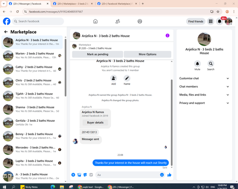Search in conversation magnifier icon
Screen dimensions: 238x189
coord(211,63)
